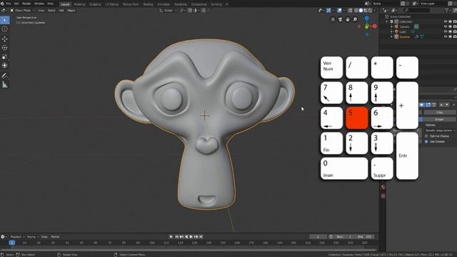457x257 pixels.
Task: Click the new scene icon beside Scene field
Action: 403,4
